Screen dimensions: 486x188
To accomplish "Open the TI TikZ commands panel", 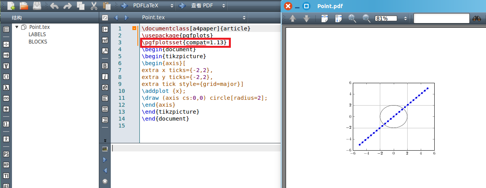I will click(6, 176).
